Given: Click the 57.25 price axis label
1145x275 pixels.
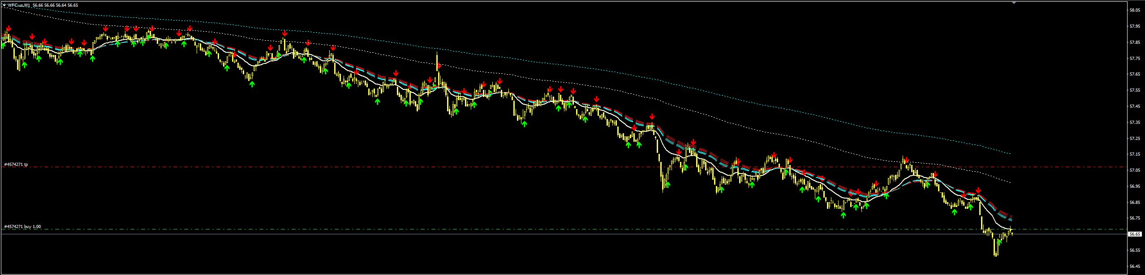Looking at the screenshot, I should point(1134,138).
